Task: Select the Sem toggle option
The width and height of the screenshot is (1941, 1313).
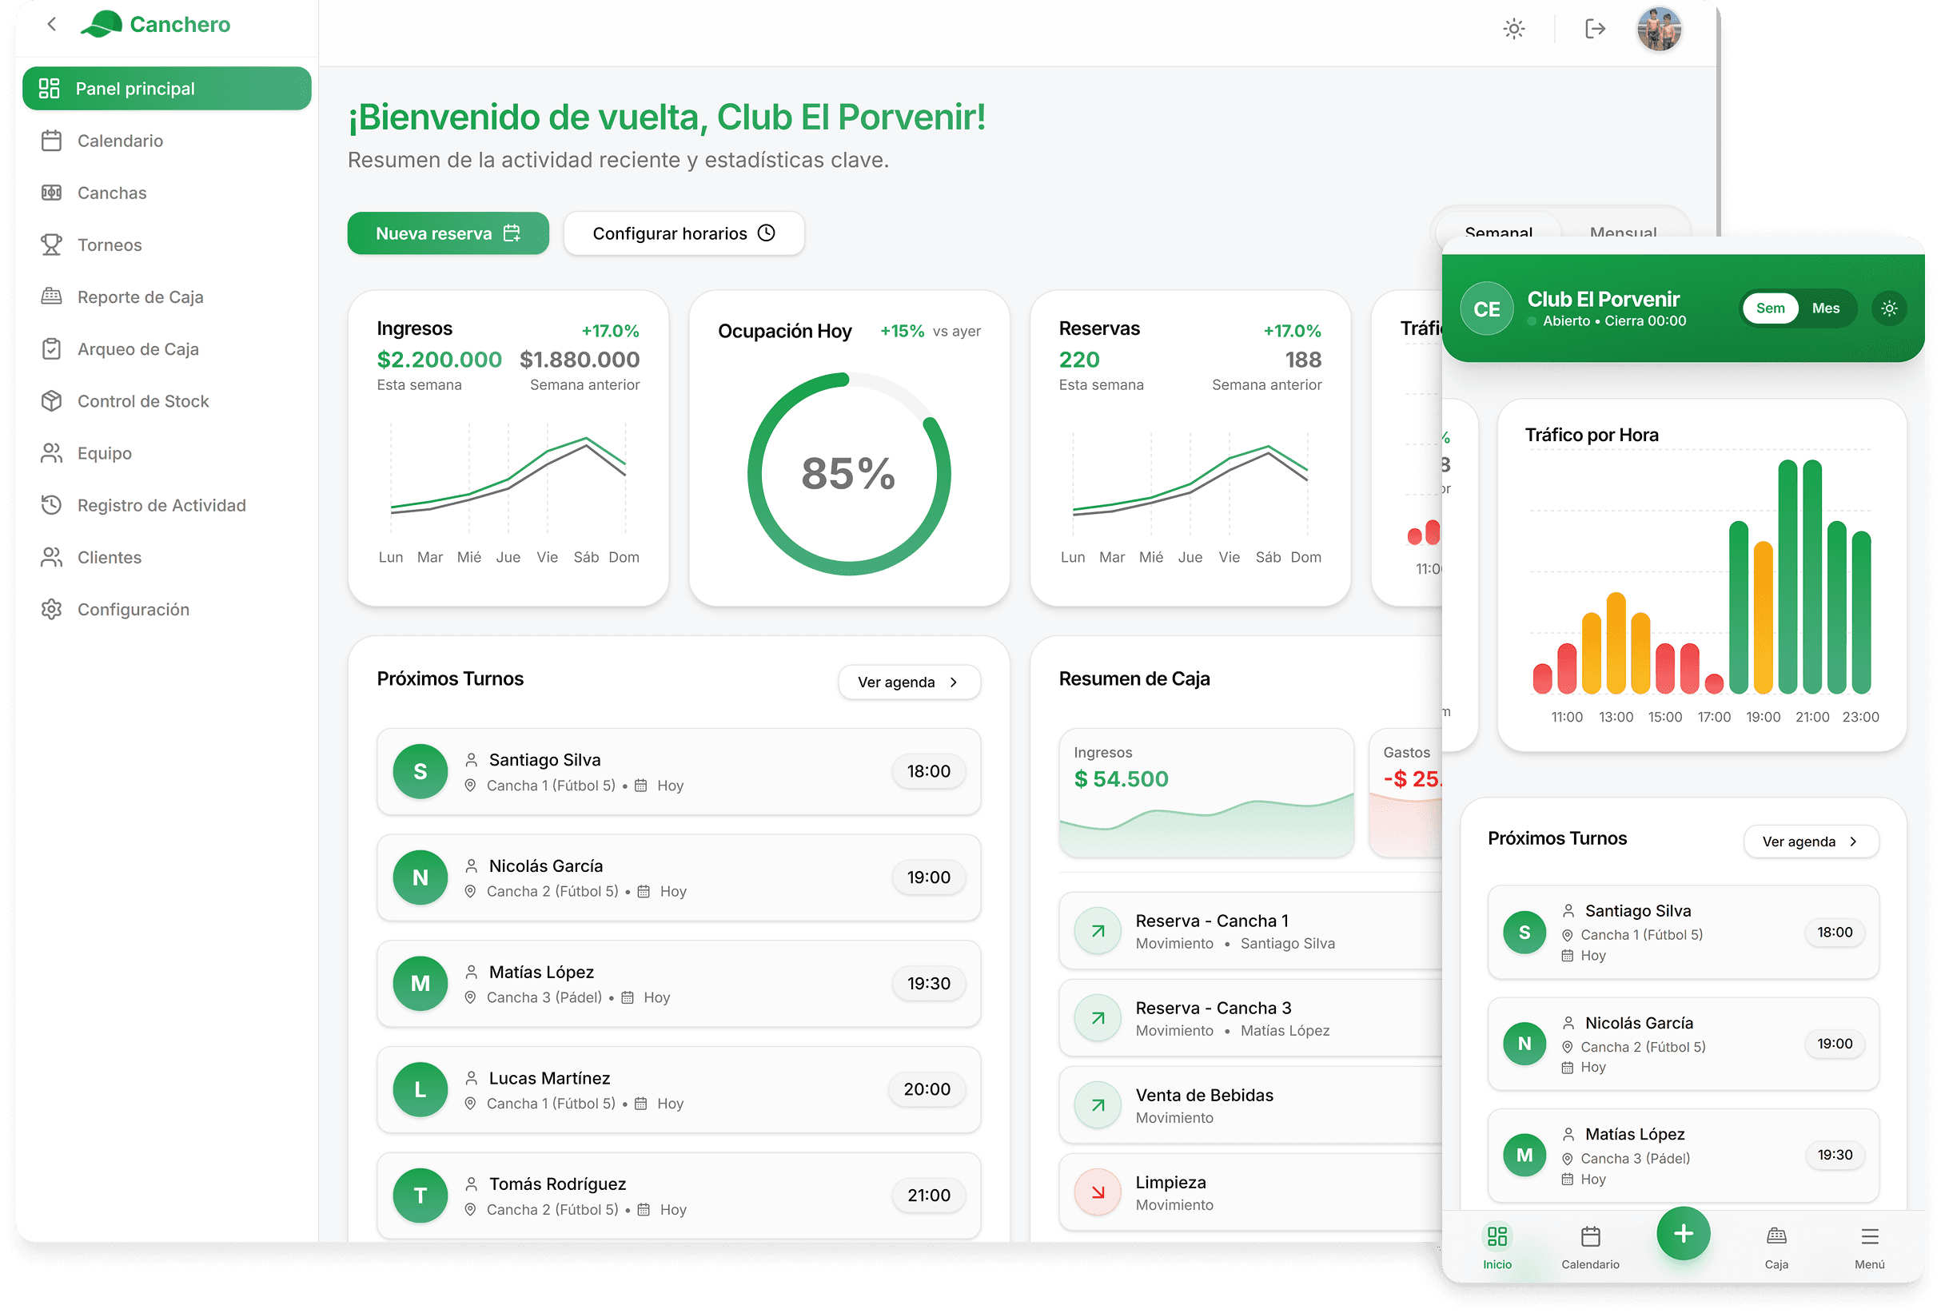Action: [1770, 308]
